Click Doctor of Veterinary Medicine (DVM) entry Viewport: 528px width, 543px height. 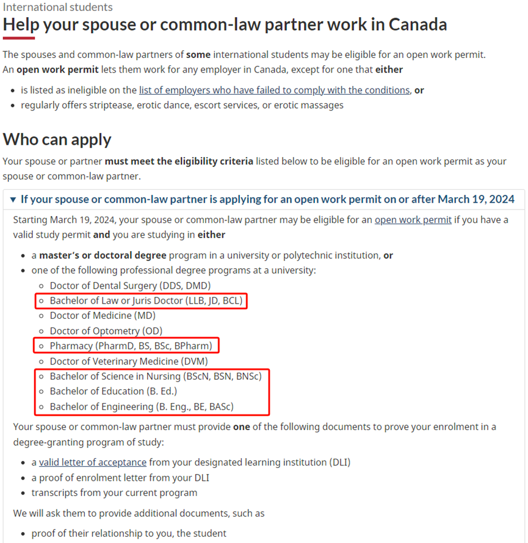click(137, 362)
